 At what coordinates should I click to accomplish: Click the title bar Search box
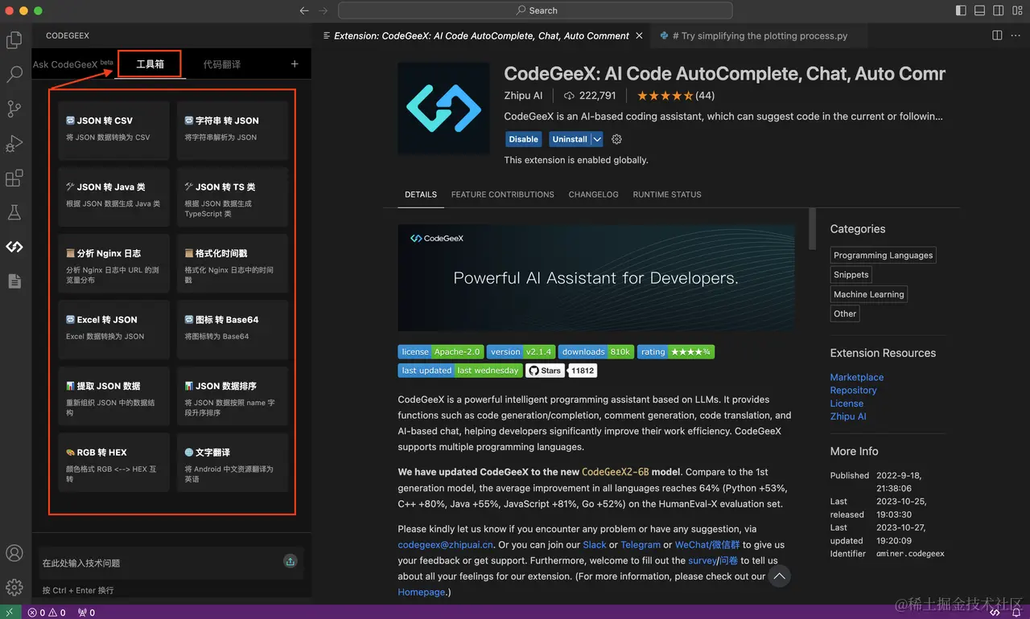click(535, 10)
